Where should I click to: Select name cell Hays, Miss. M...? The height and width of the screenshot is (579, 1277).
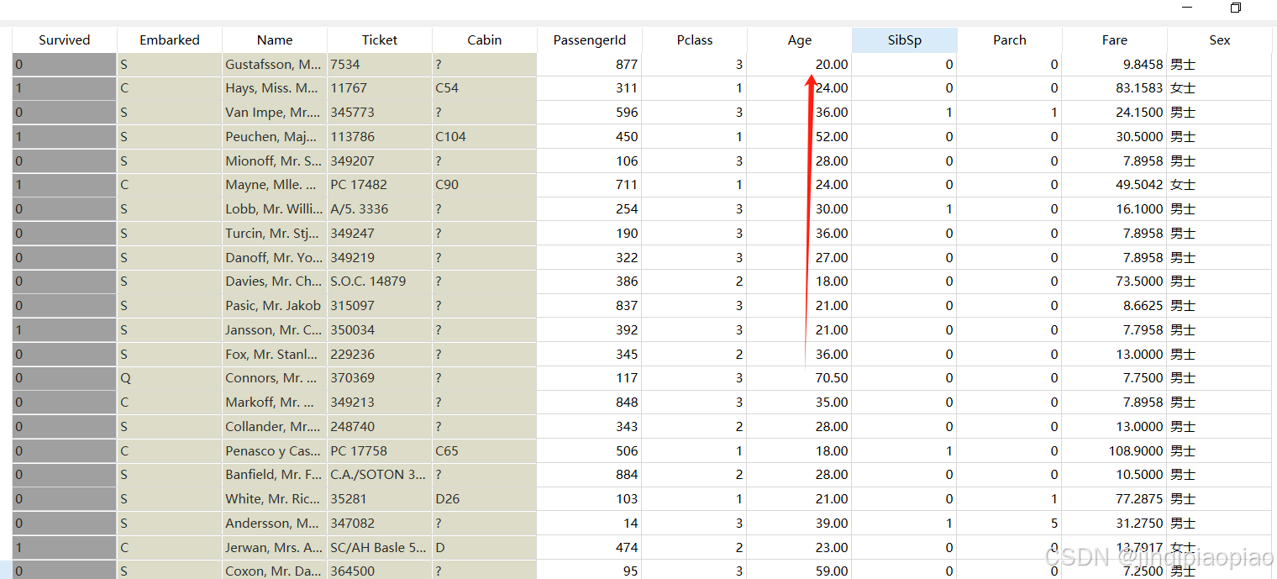(275, 88)
